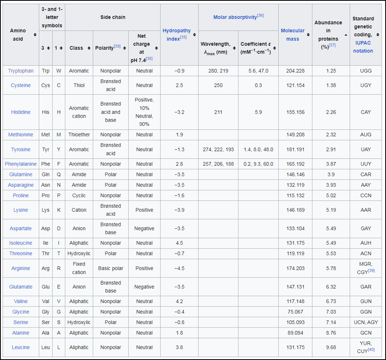The image size is (386, 360).
Task: Open the Cysteine link
Action: tap(21, 86)
